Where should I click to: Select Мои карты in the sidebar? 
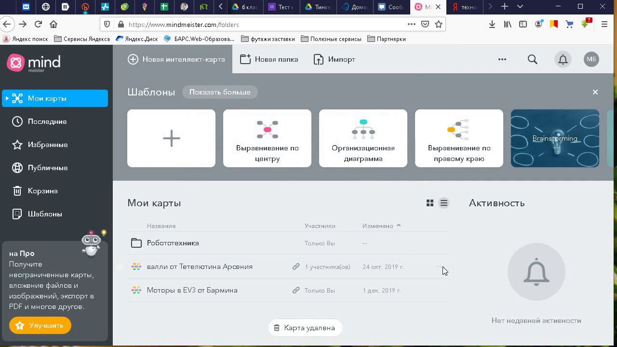click(55, 98)
